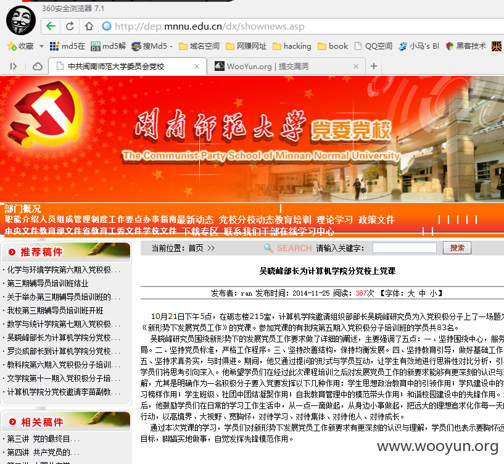Viewport: 504px width, 464px height.
Task: Open the md5解 bookmark
Action: click(108, 46)
